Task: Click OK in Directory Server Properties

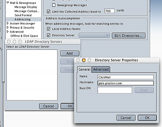Action: pos(147,118)
